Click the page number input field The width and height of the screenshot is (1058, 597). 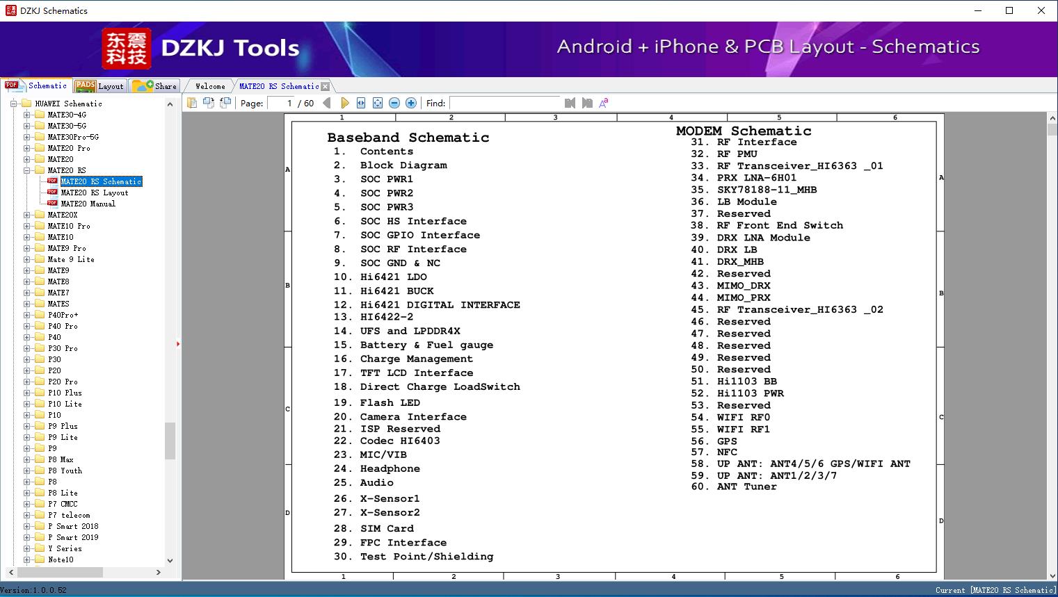(281, 103)
